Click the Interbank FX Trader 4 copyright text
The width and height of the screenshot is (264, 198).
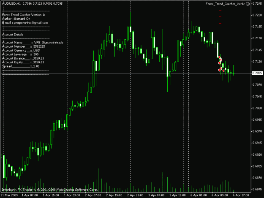[49, 190]
